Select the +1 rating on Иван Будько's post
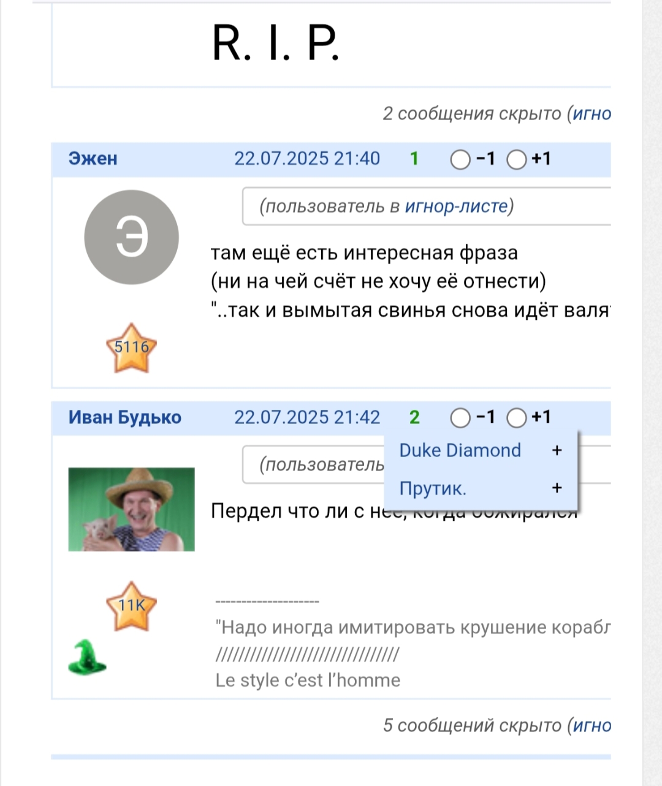This screenshot has width=662, height=786. 517,418
